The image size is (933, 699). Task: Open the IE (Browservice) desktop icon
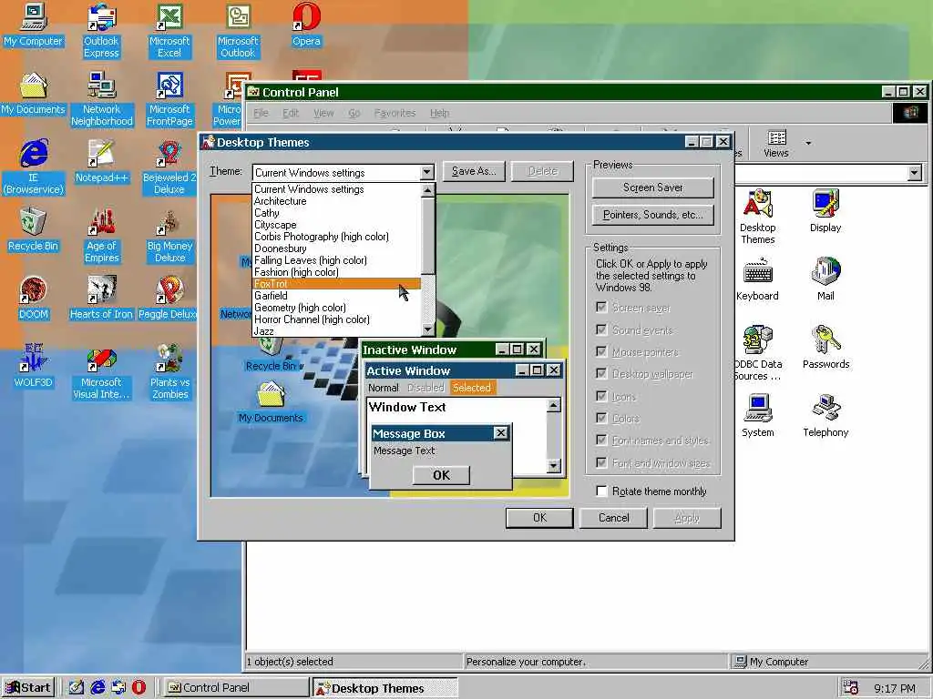pos(34,167)
